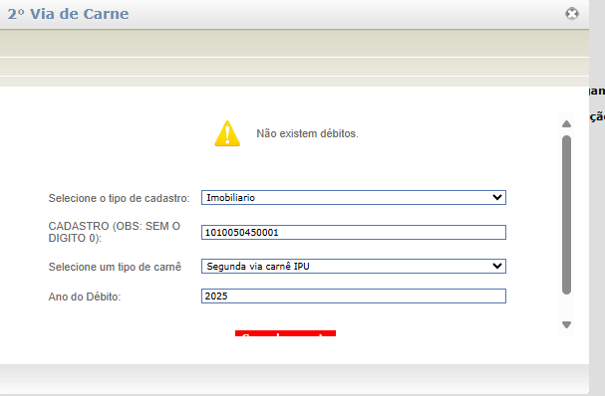Click the scrollbar down arrow
Viewport: 605px width, 396px height.
click(566, 324)
